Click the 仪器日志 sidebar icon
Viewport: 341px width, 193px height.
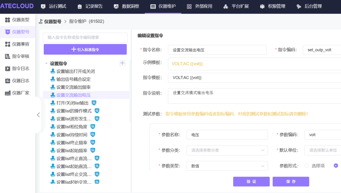click(8, 81)
